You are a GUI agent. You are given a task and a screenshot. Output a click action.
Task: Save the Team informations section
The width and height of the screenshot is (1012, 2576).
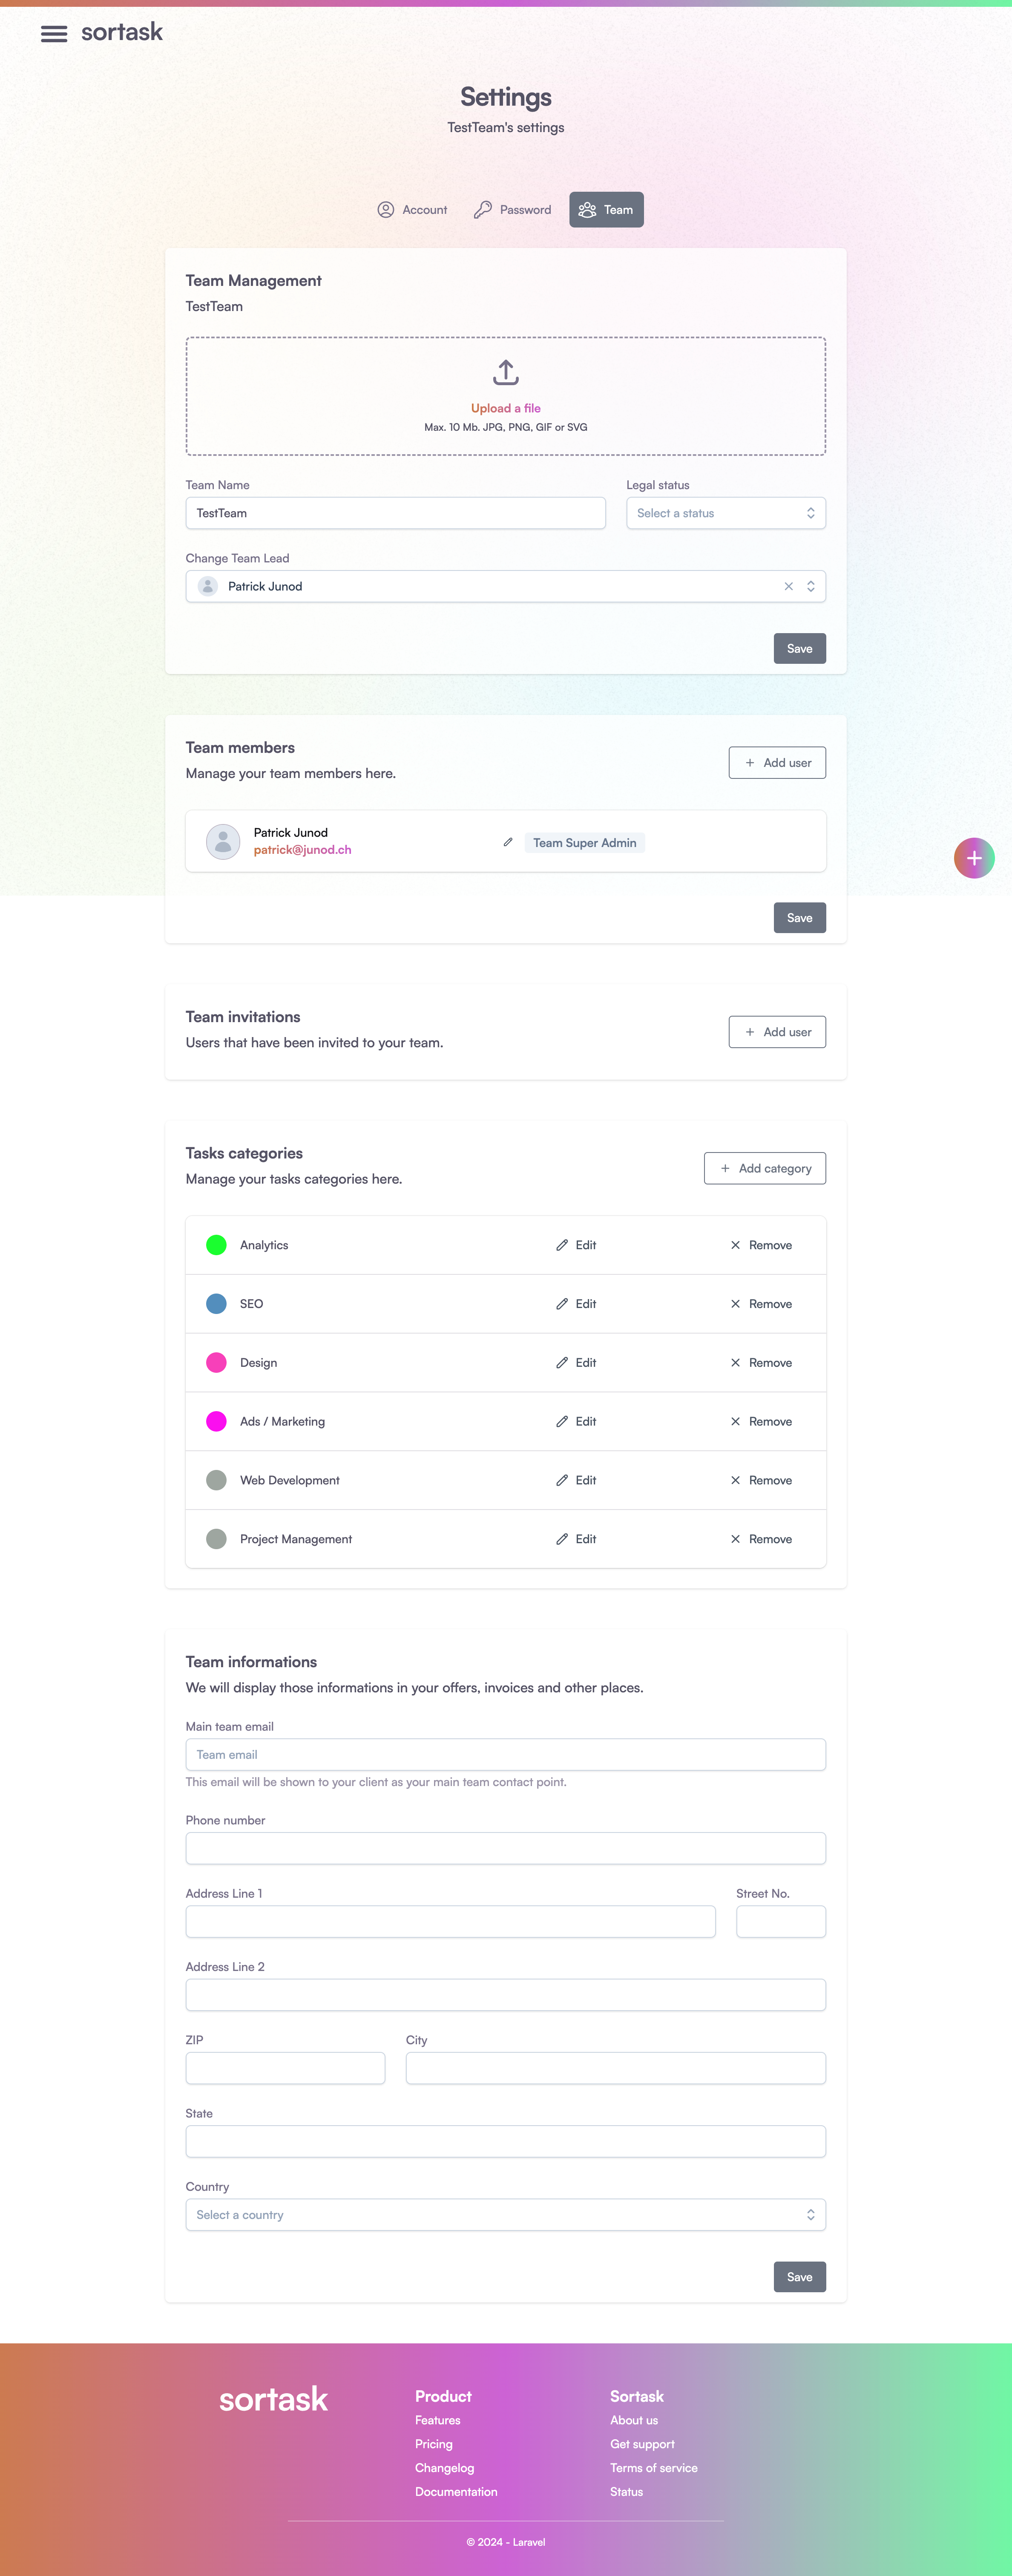point(799,2277)
